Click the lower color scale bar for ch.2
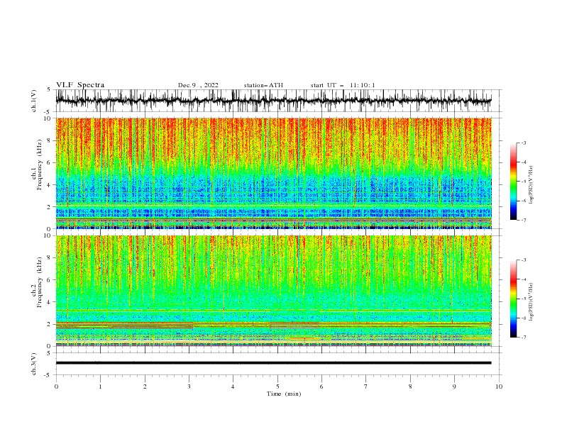The height and width of the screenshot is (434, 562). 513,299
